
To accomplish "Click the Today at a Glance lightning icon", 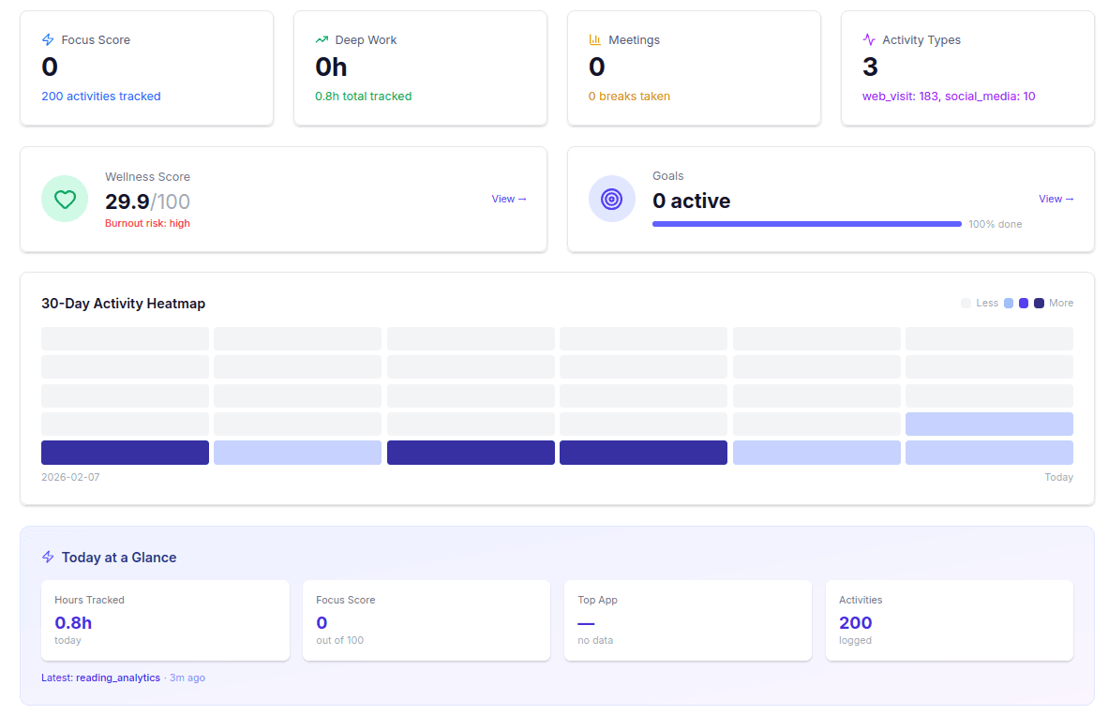I will pos(48,557).
